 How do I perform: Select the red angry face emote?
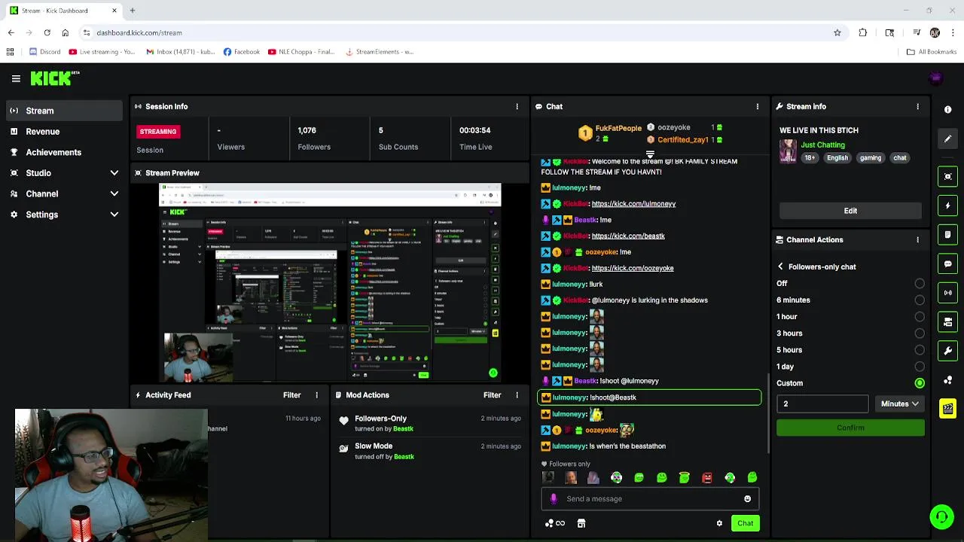[707, 477]
